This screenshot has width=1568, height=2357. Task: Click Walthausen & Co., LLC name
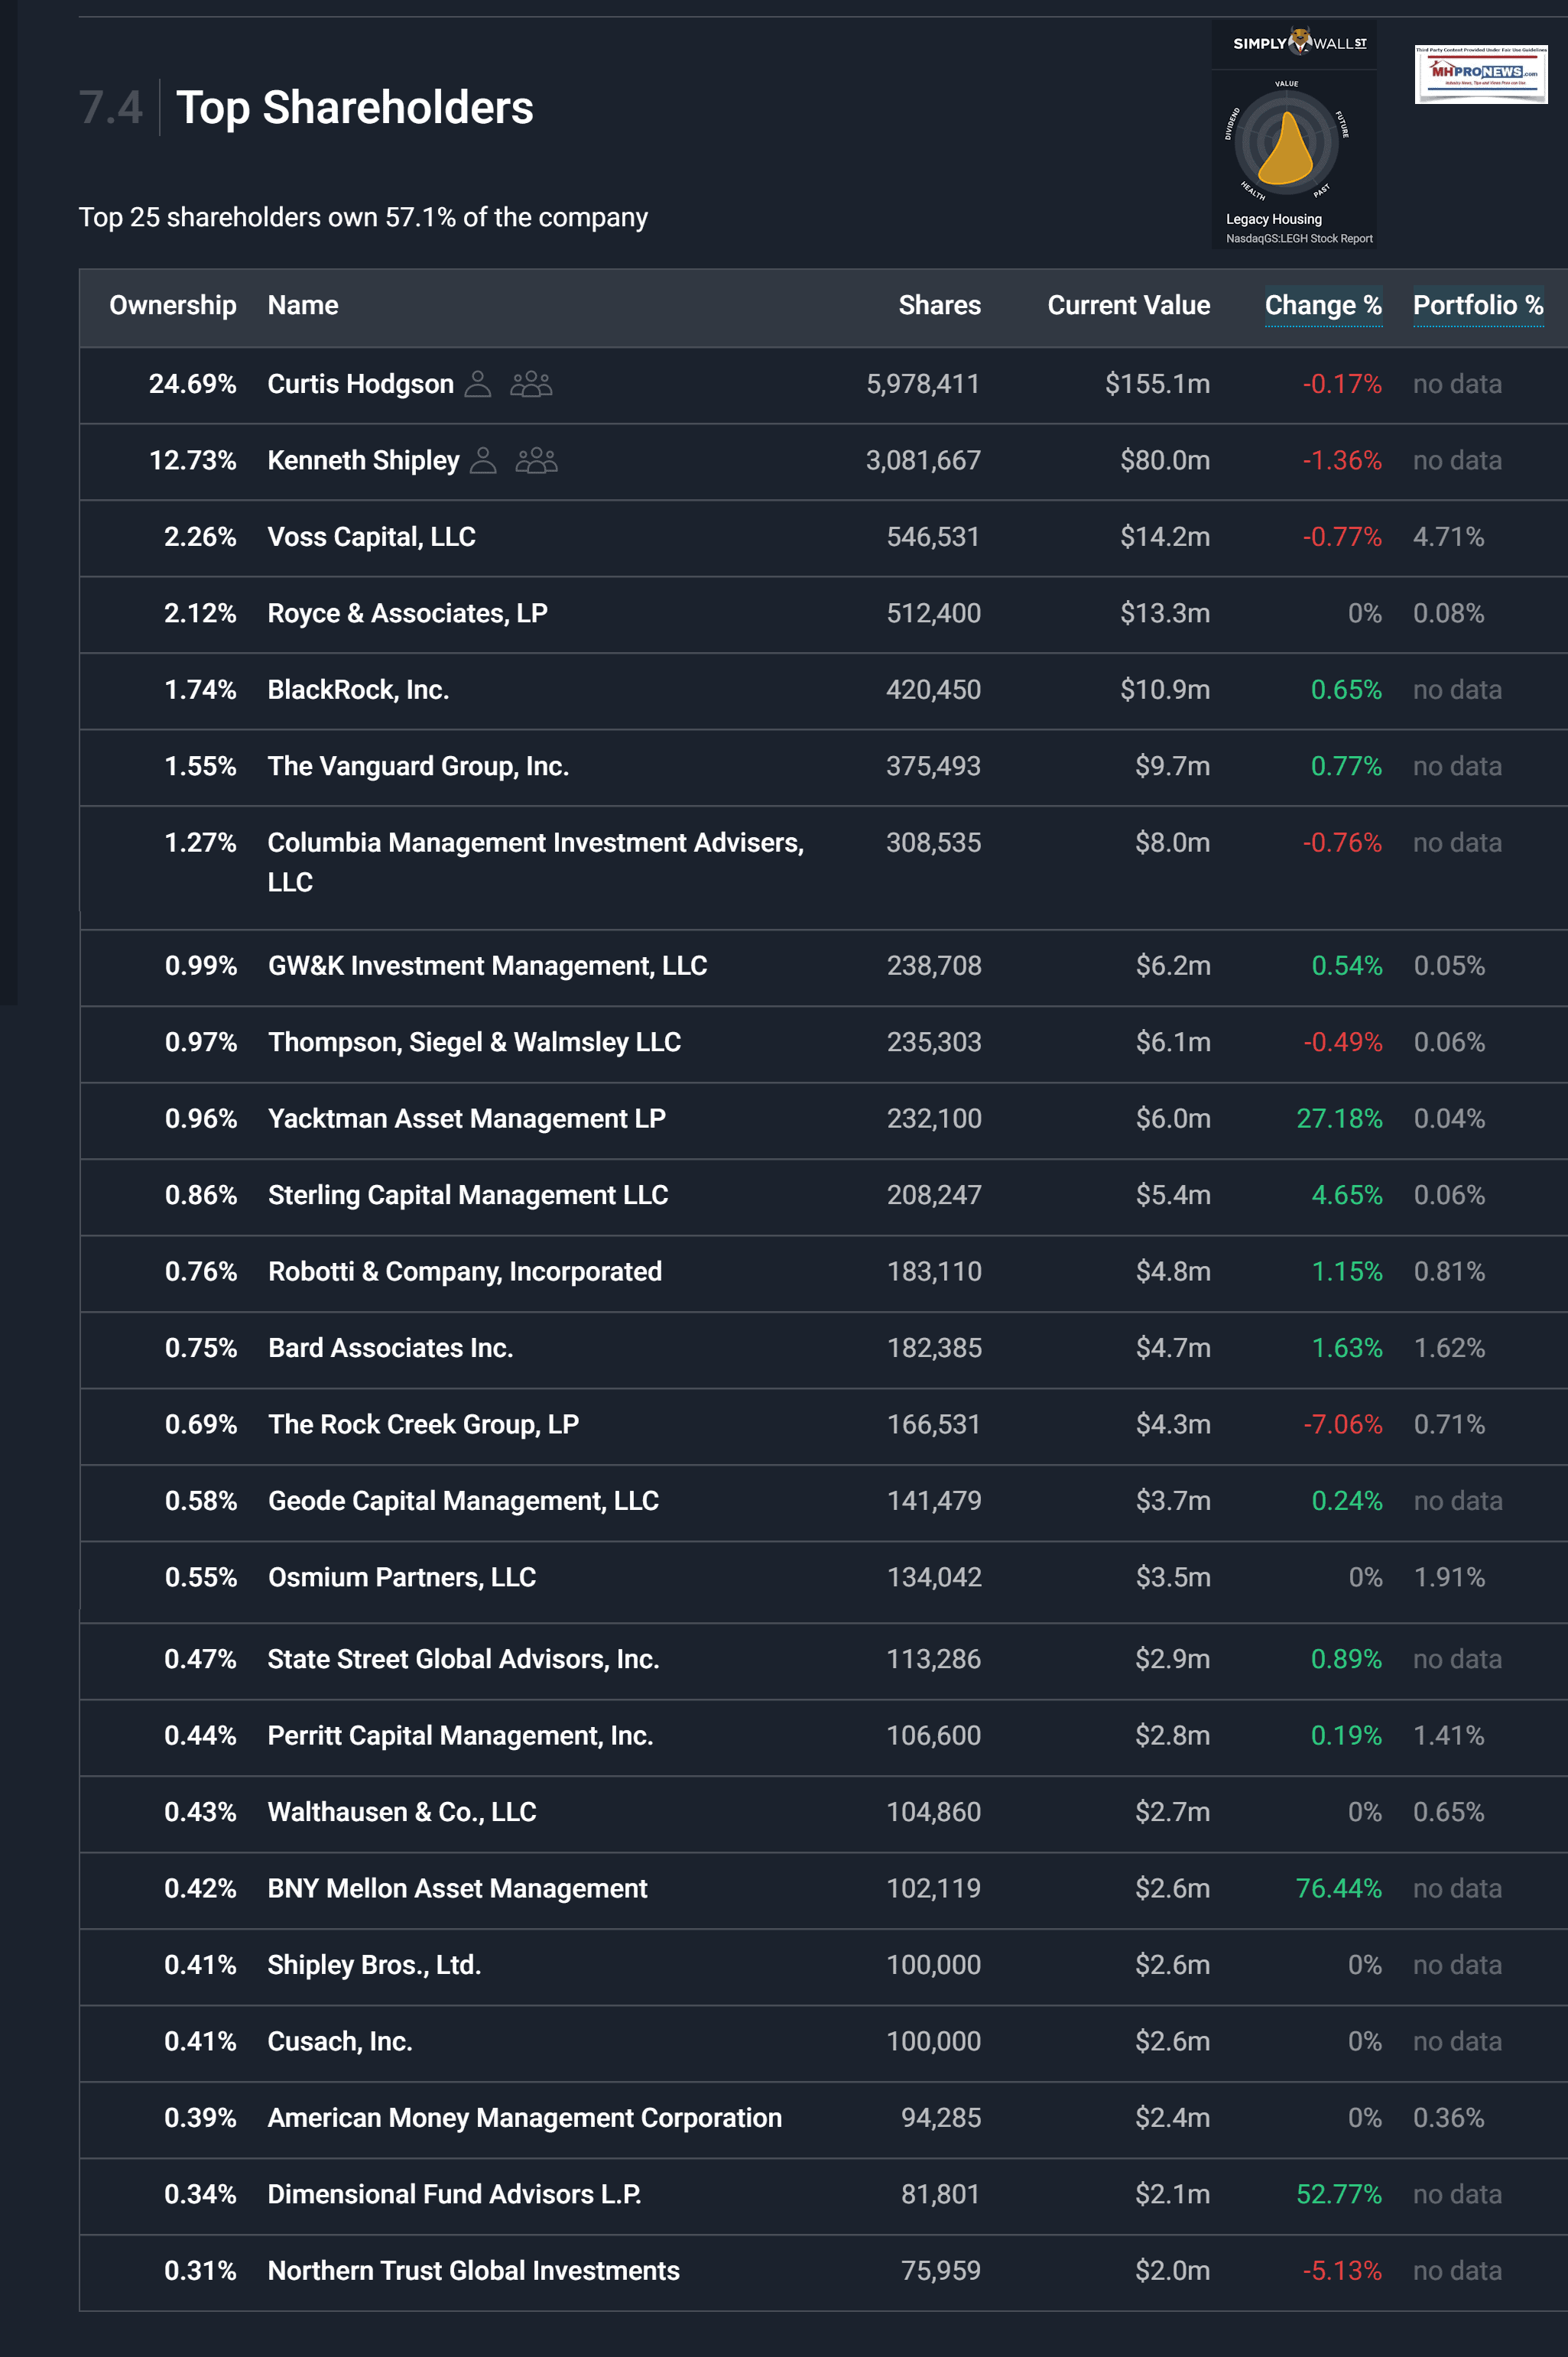(402, 1812)
